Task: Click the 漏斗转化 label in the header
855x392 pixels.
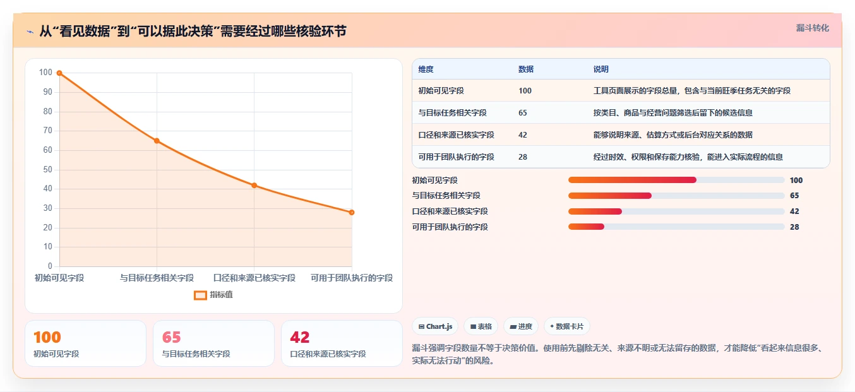Action: click(812, 28)
